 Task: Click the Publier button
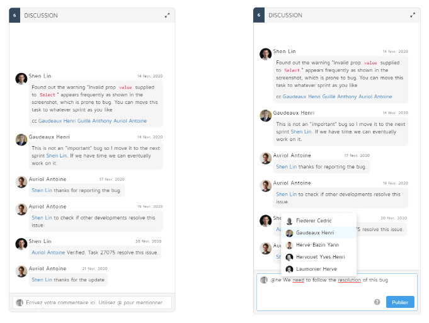pos(400,302)
